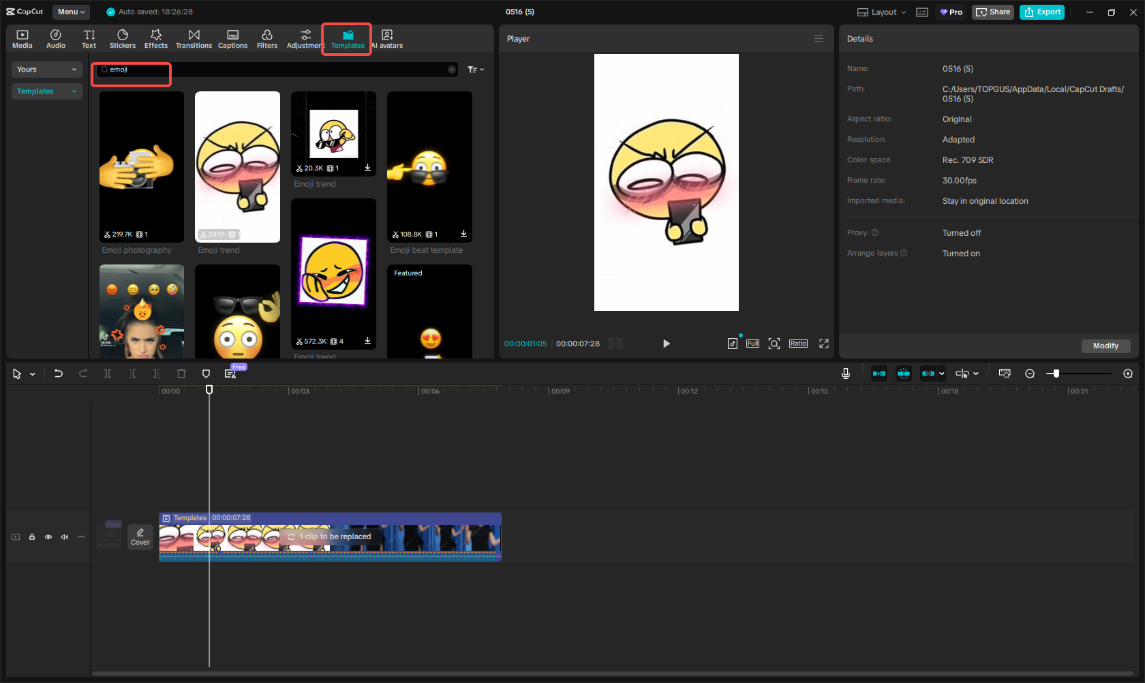Select the AI avatars panel
The image size is (1145, 683).
(x=387, y=37)
